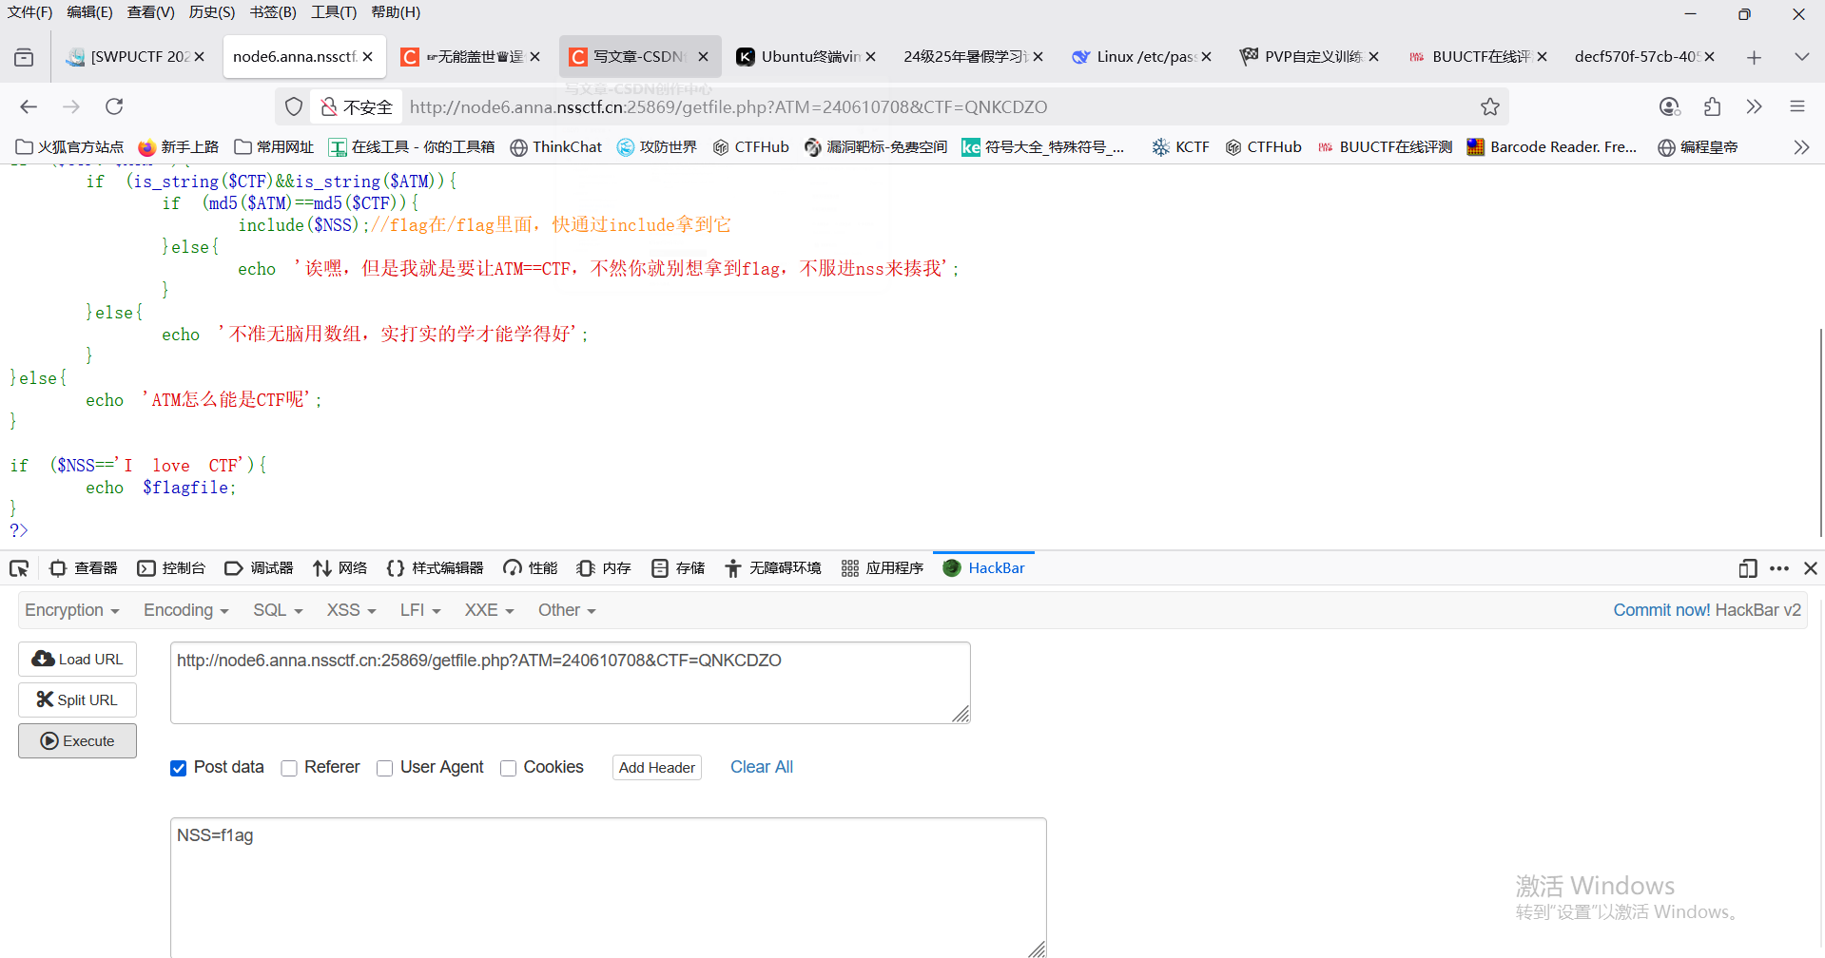The height and width of the screenshot is (958, 1825).
Task: Expand the Encoding dropdown in HackBar
Action: pyautogui.click(x=186, y=610)
